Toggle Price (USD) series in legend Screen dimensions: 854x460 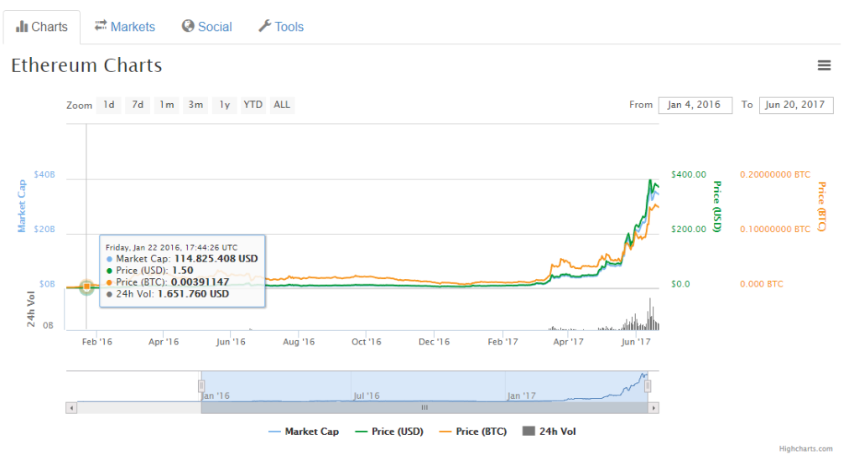(389, 432)
